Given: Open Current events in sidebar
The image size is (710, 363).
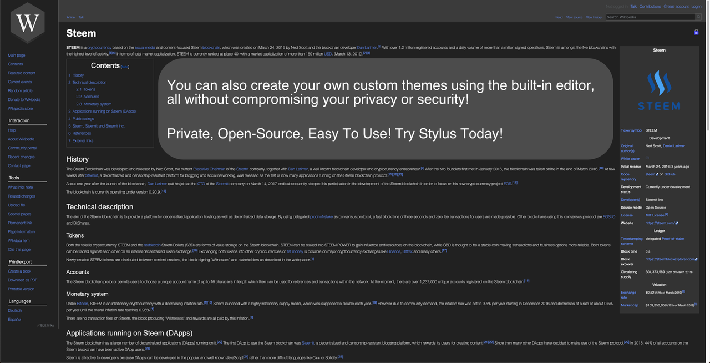Looking at the screenshot, I should [x=19, y=82].
